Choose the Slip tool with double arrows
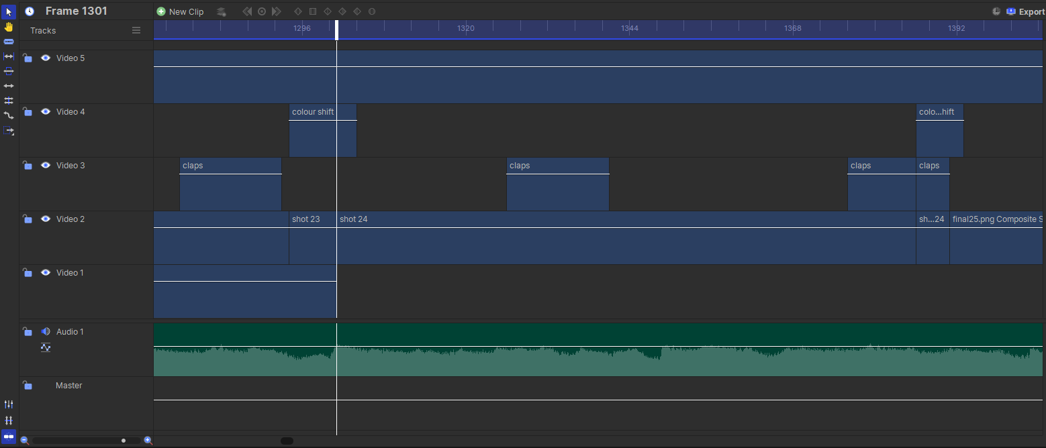 pos(9,86)
